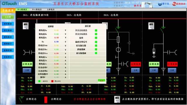Click red 合闸选择 in the rightmost cabinet

[172, 64]
